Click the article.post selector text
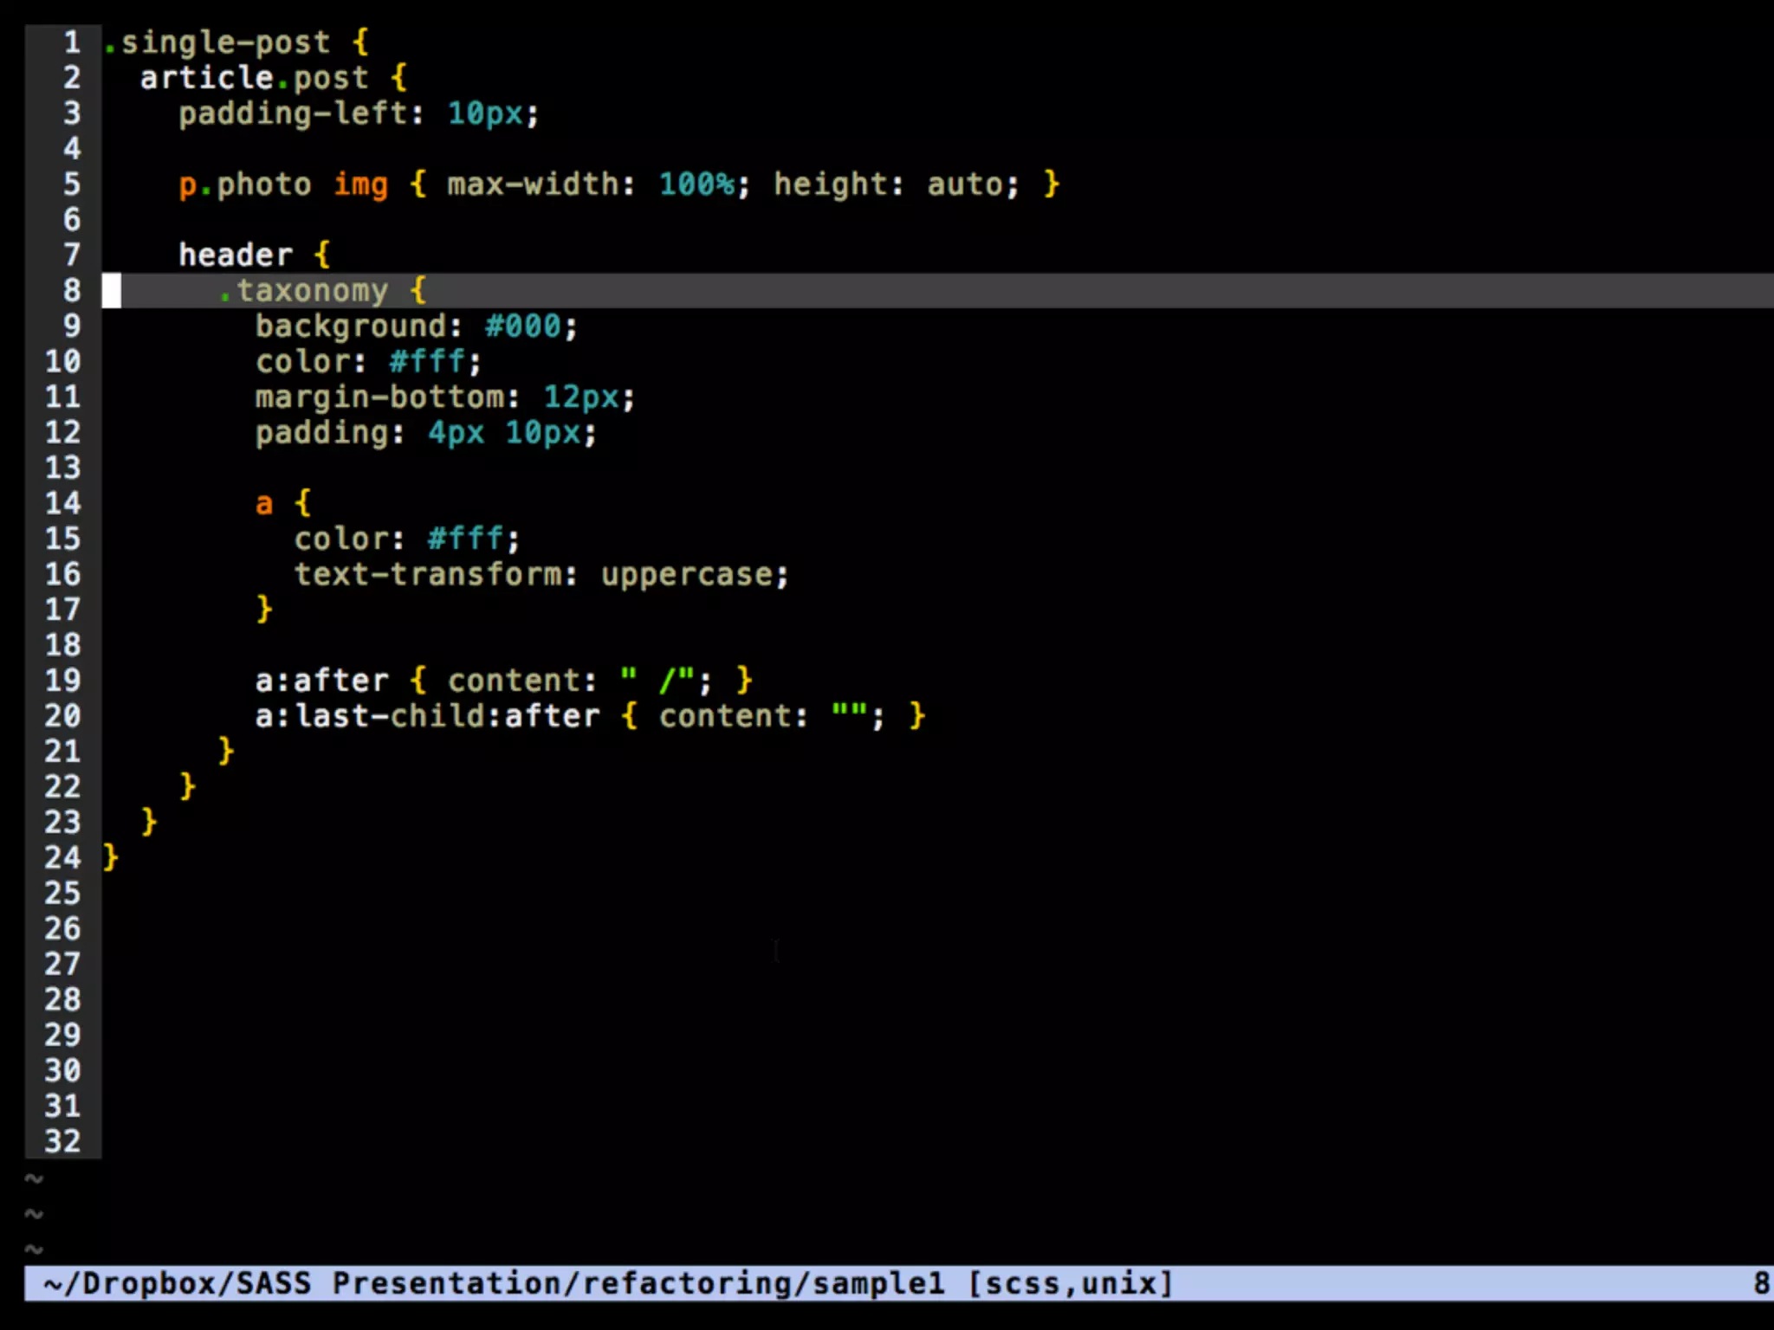This screenshot has height=1330, width=1774. (x=254, y=78)
